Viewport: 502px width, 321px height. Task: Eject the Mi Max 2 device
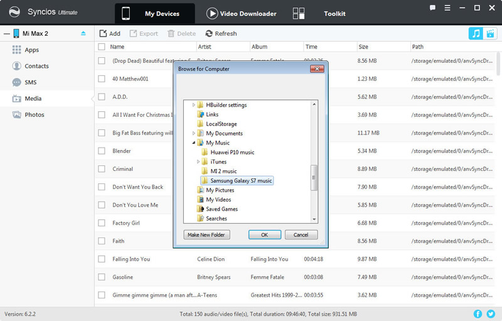[x=83, y=33]
